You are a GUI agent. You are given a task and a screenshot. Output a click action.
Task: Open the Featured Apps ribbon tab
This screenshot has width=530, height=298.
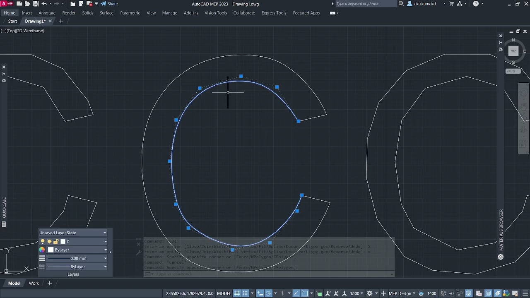[306, 13]
